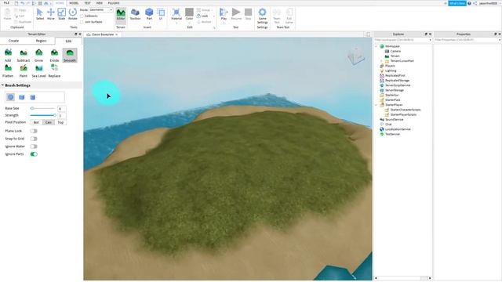
Task: Enable the Ignore Water switch
Action: coord(34,146)
